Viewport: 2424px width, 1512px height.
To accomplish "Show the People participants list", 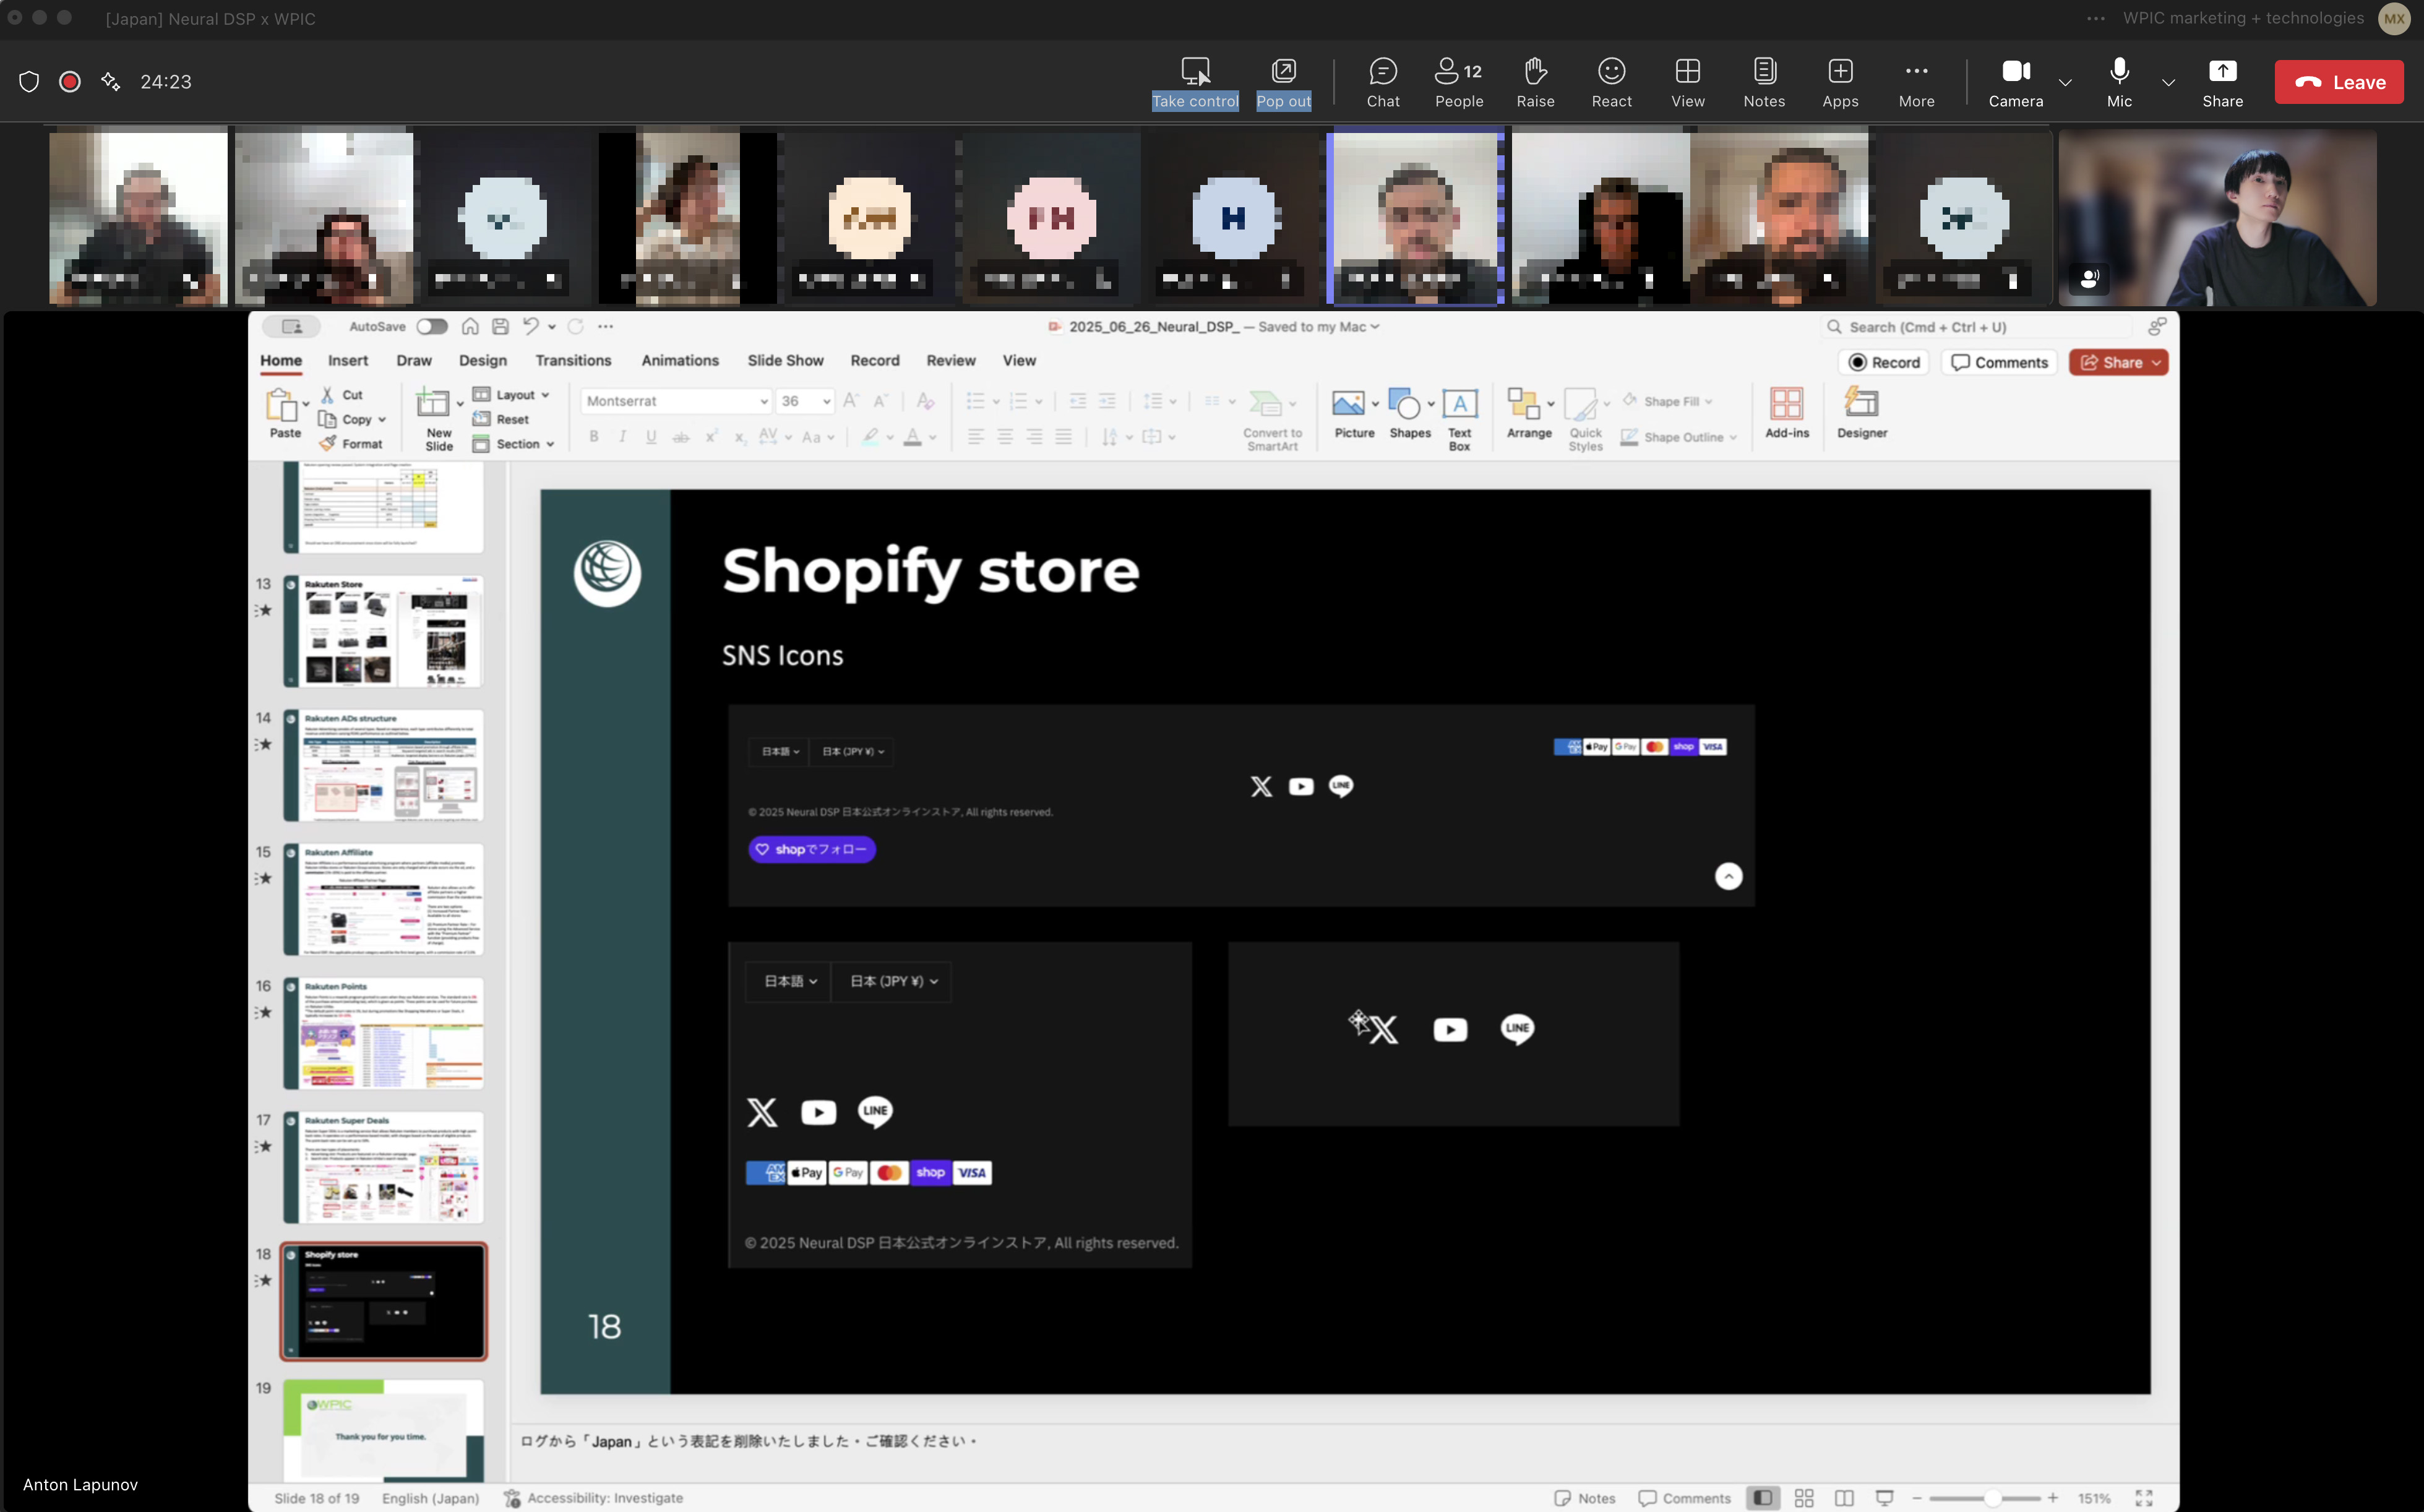I will [x=1459, y=82].
